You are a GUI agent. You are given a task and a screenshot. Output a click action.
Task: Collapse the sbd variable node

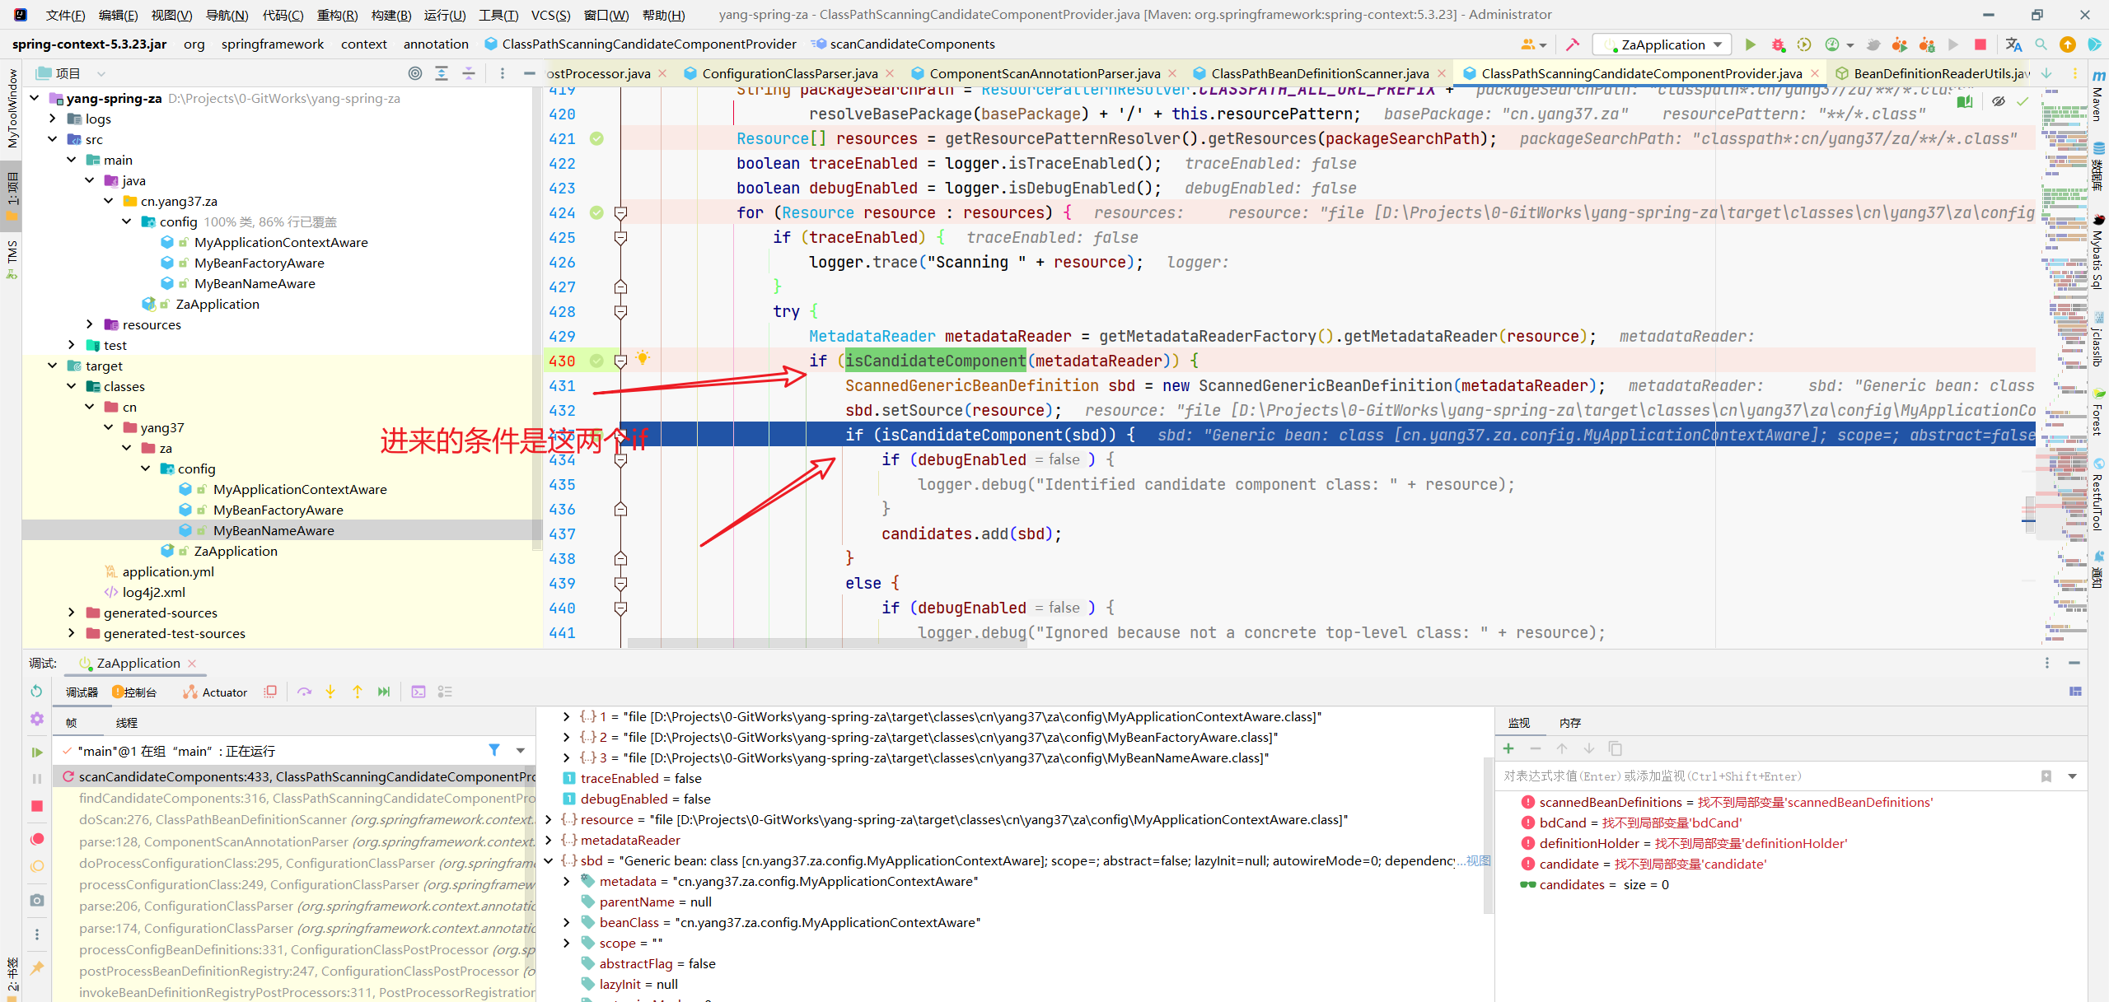tap(549, 860)
